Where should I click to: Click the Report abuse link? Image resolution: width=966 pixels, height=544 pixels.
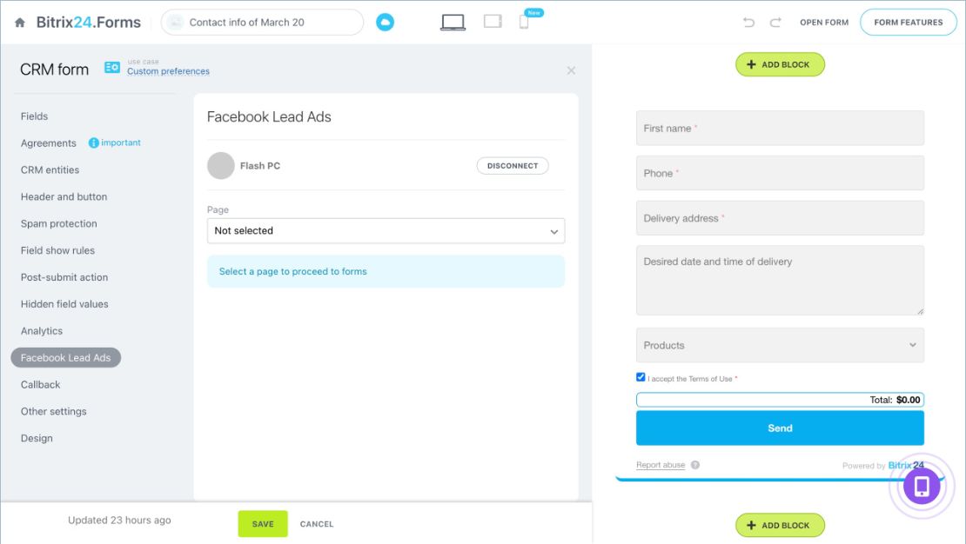661,465
